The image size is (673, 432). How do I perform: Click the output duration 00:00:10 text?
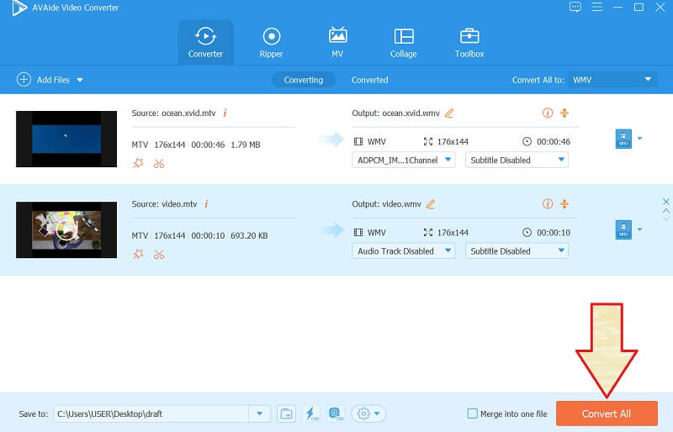pyautogui.click(x=554, y=233)
